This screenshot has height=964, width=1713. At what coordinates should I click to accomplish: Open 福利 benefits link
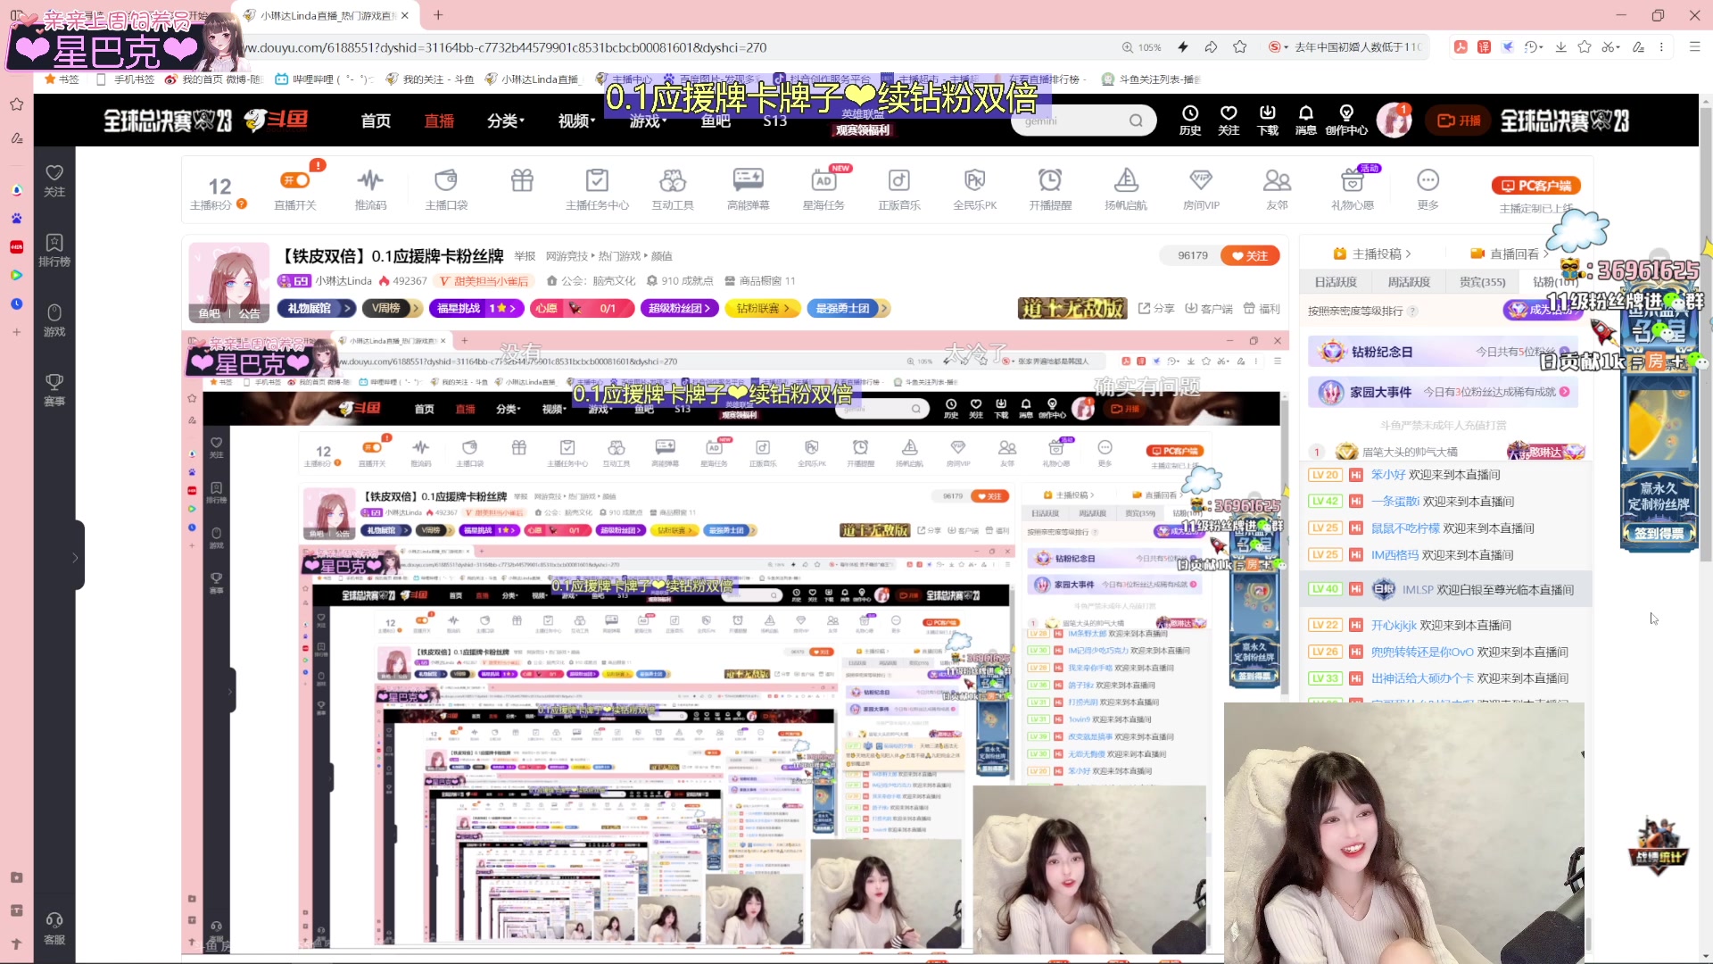pyautogui.click(x=1262, y=309)
